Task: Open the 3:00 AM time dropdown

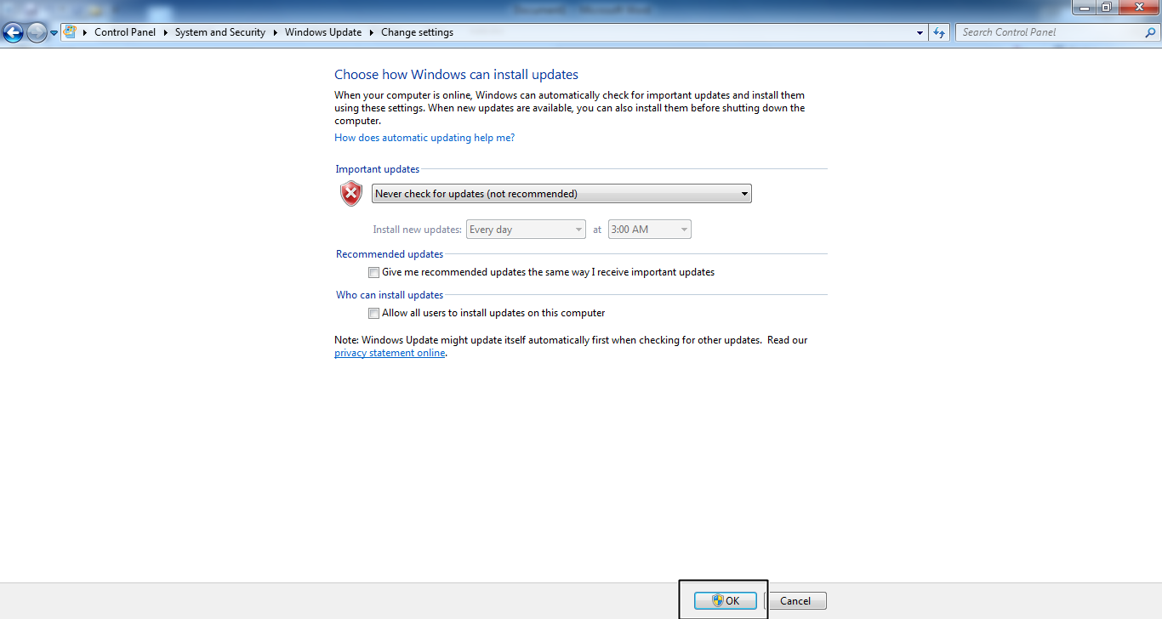Action: click(649, 230)
